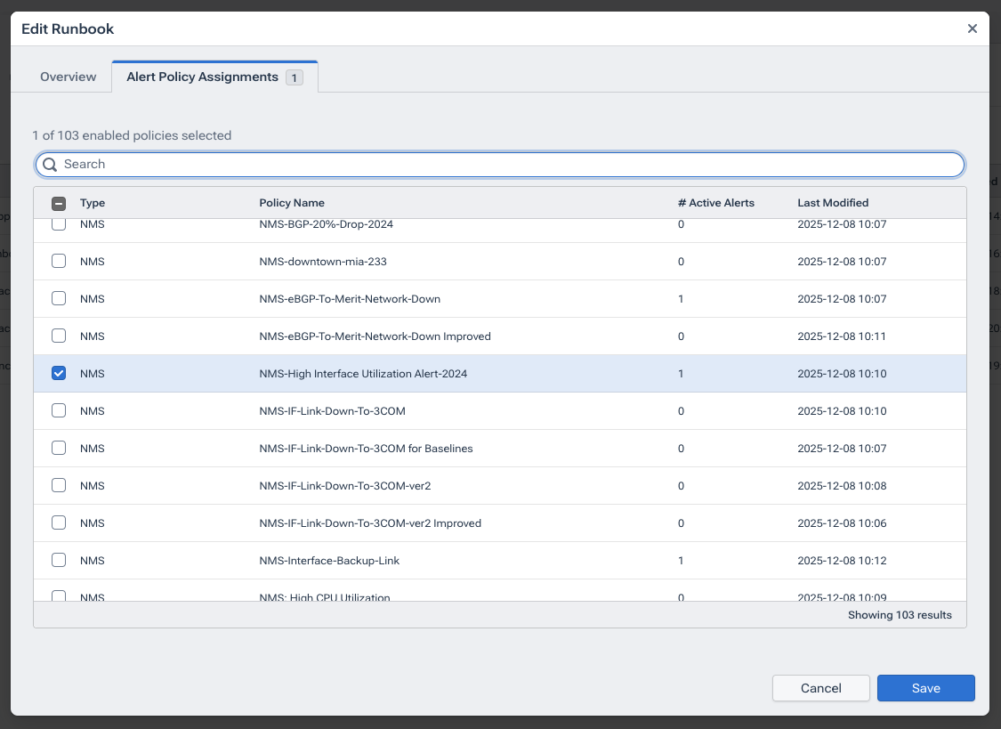The image size is (1001, 729).
Task: Click the "1" badge on Alert Policy Assignments tab
Action: (294, 77)
